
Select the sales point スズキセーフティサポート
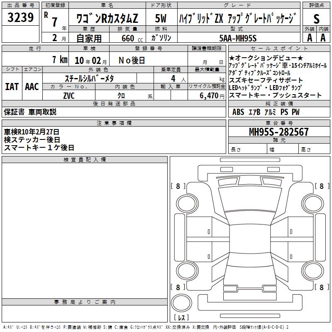pyautogui.click(x=266, y=80)
